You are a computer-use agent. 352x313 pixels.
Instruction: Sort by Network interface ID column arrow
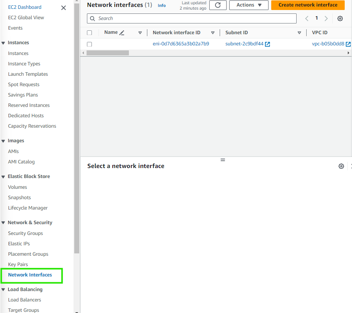(213, 33)
